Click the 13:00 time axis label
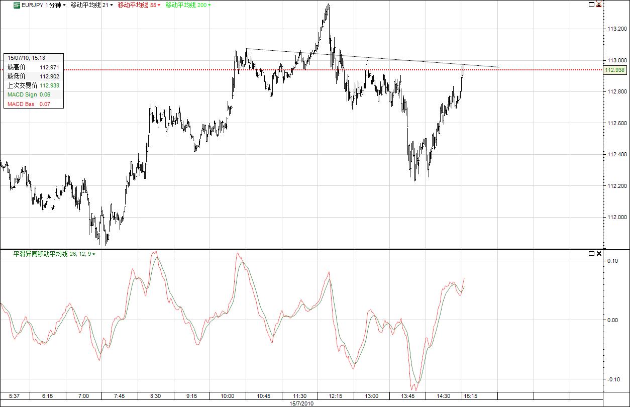 click(x=371, y=396)
